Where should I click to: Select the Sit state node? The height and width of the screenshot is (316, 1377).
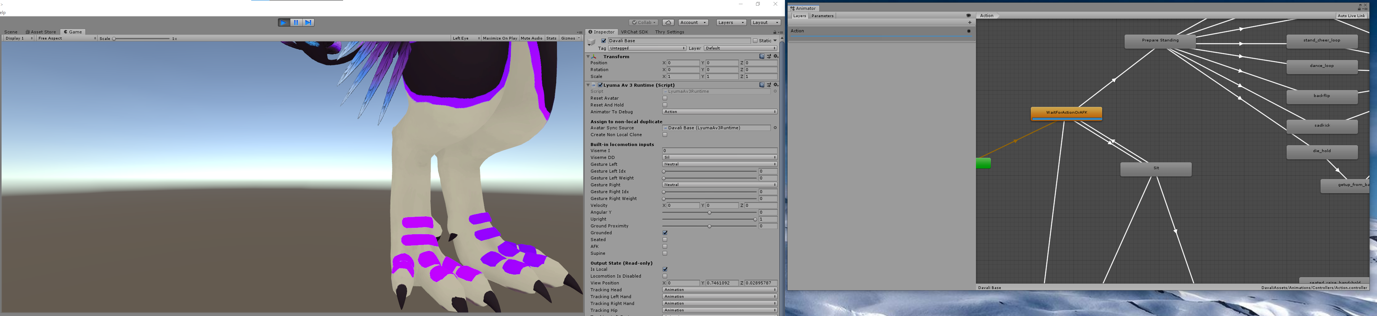[x=1156, y=169]
